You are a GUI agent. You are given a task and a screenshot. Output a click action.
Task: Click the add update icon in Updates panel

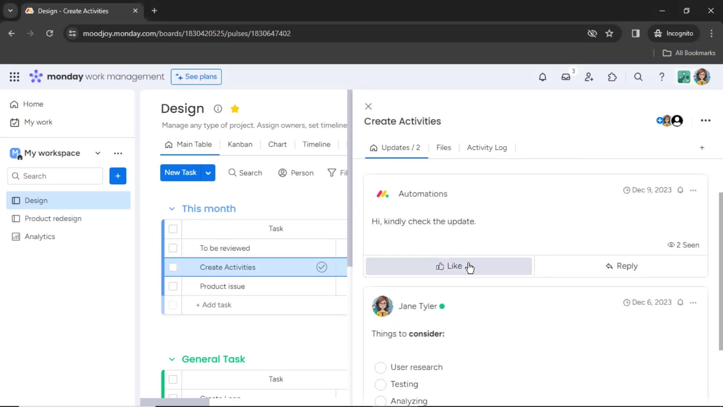(702, 148)
